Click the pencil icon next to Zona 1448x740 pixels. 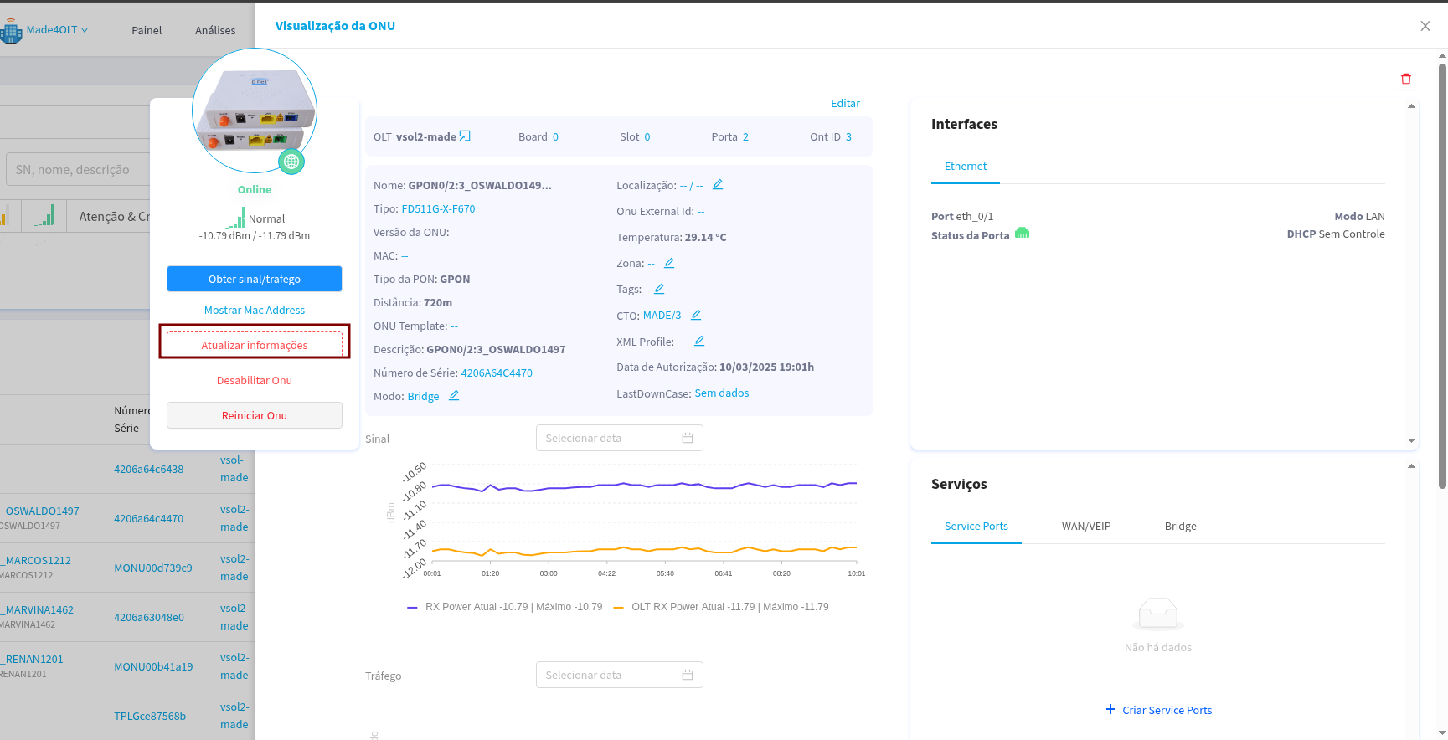pyautogui.click(x=669, y=263)
